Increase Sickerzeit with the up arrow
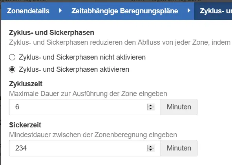 pos(151,147)
